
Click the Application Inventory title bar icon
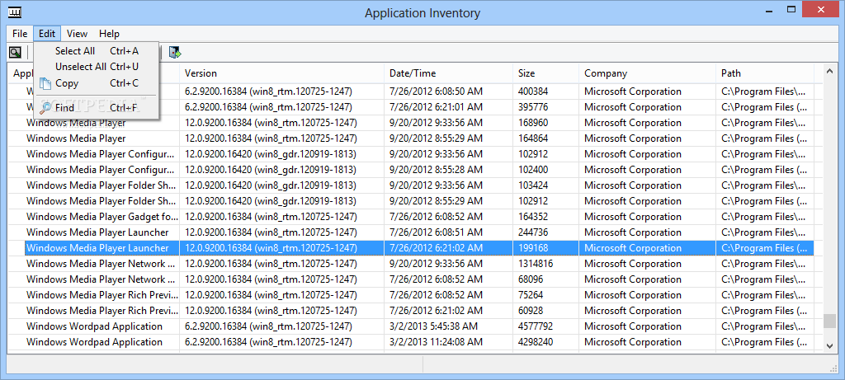tap(15, 12)
